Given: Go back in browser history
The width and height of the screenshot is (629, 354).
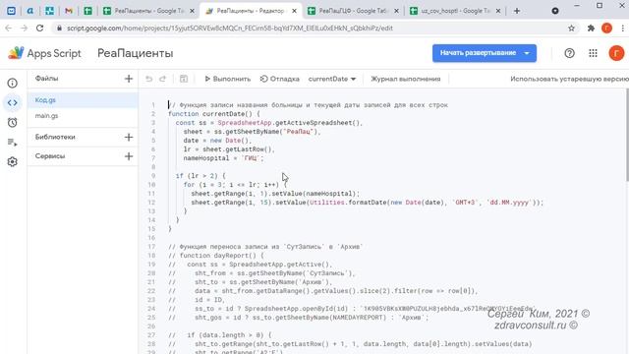Looking at the screenshot, I should 9,29.
